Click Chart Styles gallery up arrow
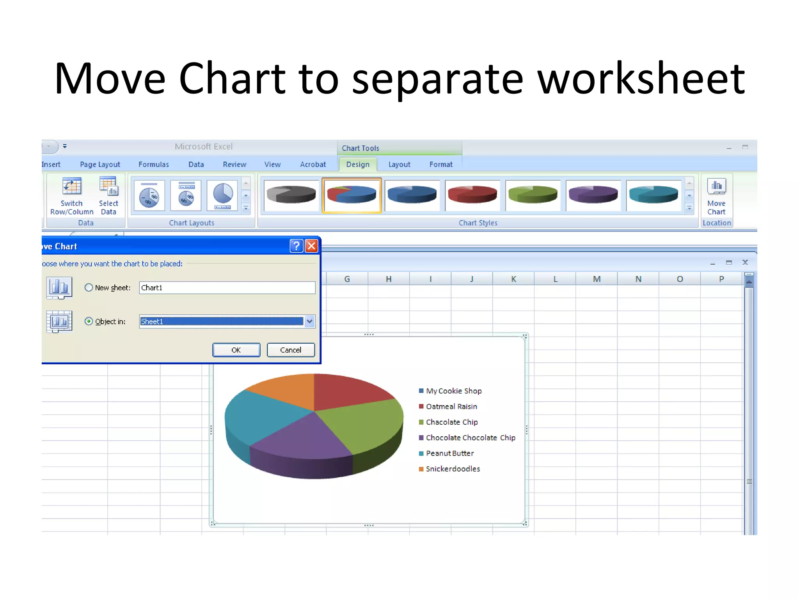 (689, 183)
